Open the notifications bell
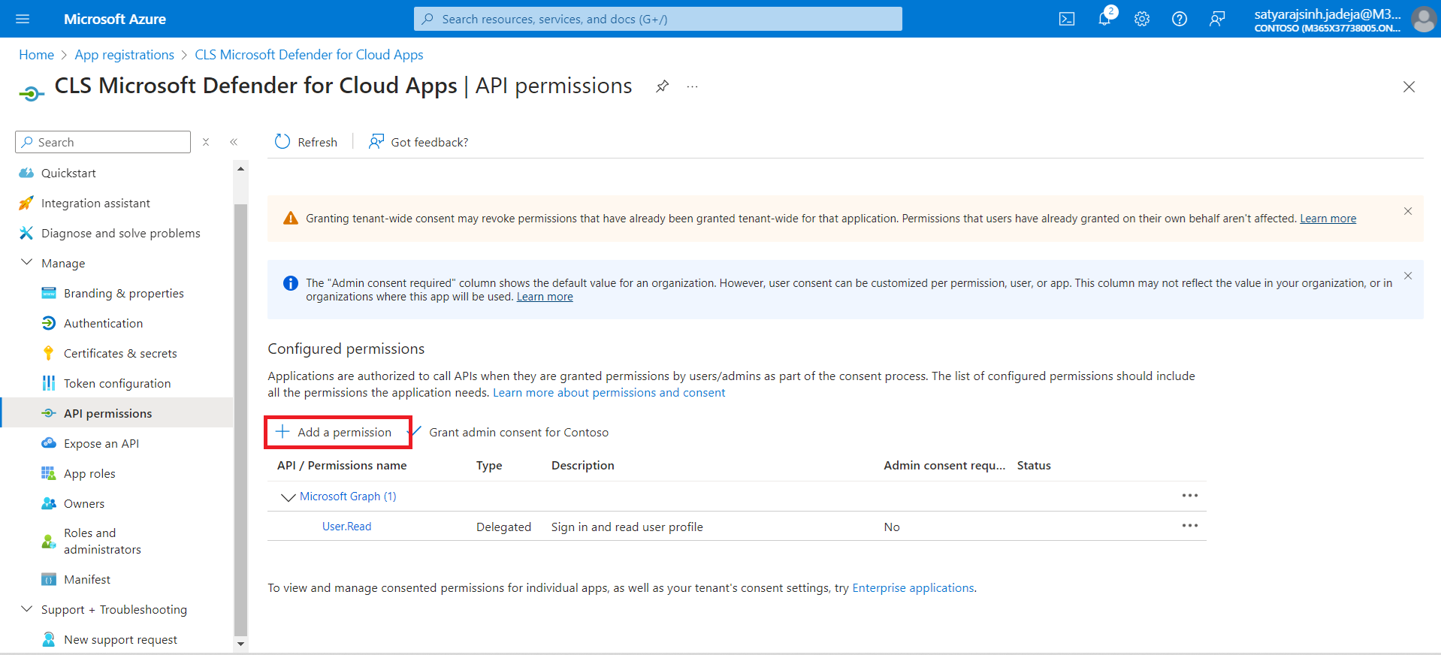Screen dimensions: 1441x655 click(x=1104, y=19)
